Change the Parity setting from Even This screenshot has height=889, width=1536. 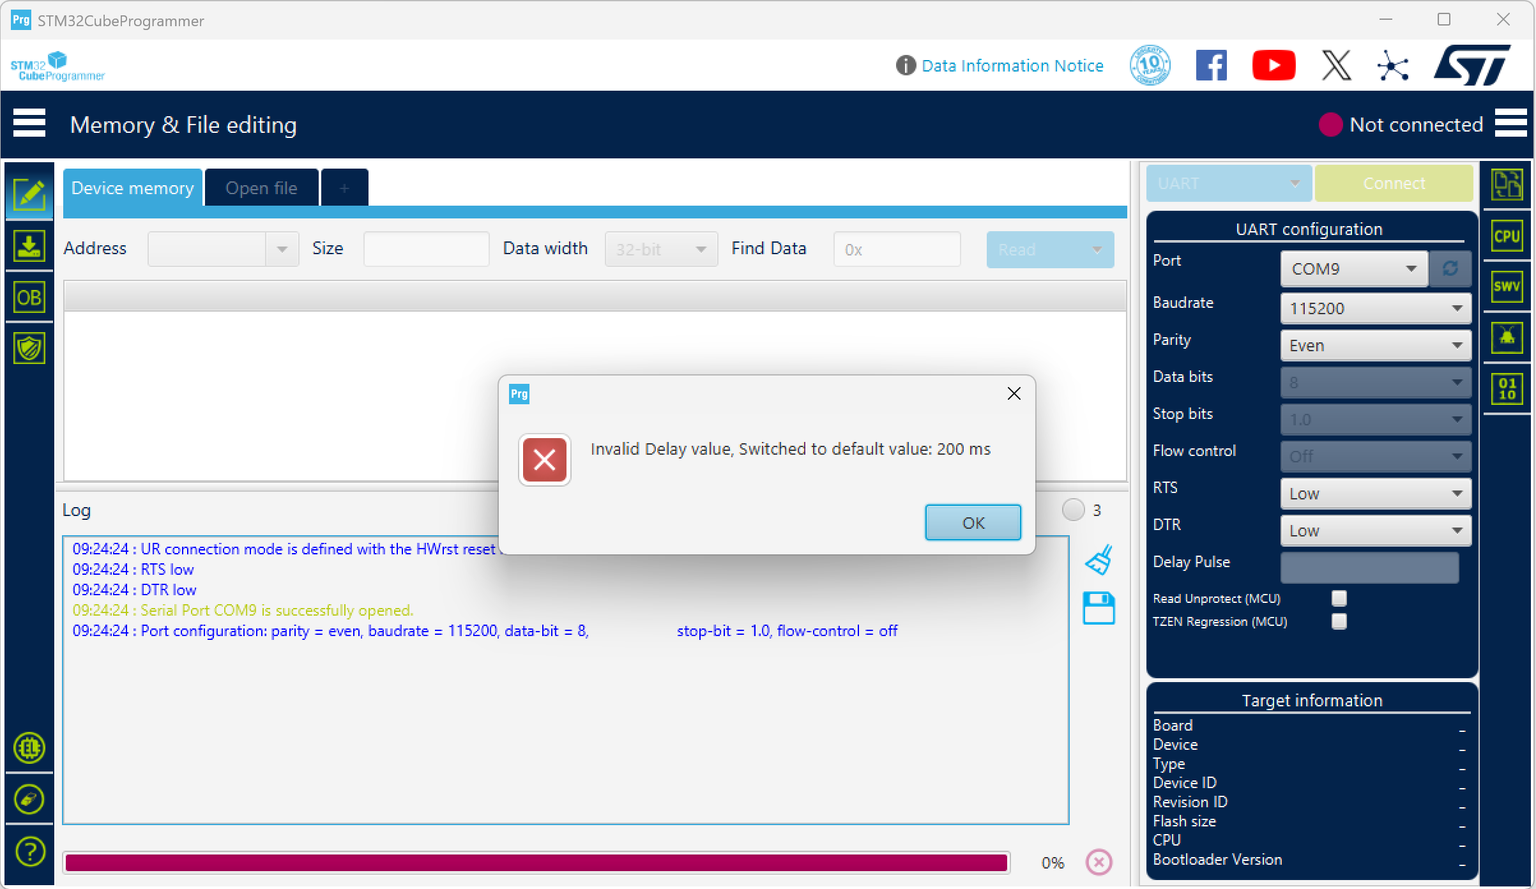point(1374,345)
